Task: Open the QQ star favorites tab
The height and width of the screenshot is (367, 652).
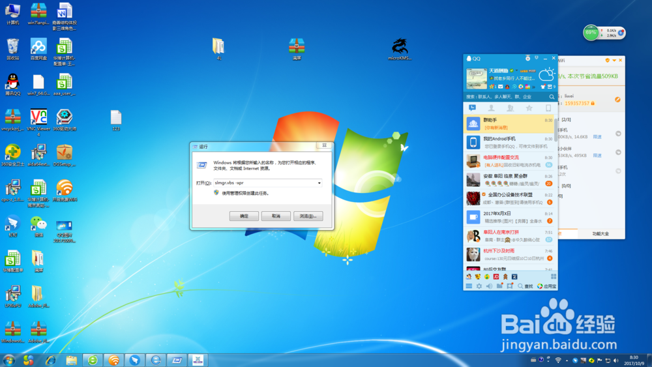Action: point(529,108)
